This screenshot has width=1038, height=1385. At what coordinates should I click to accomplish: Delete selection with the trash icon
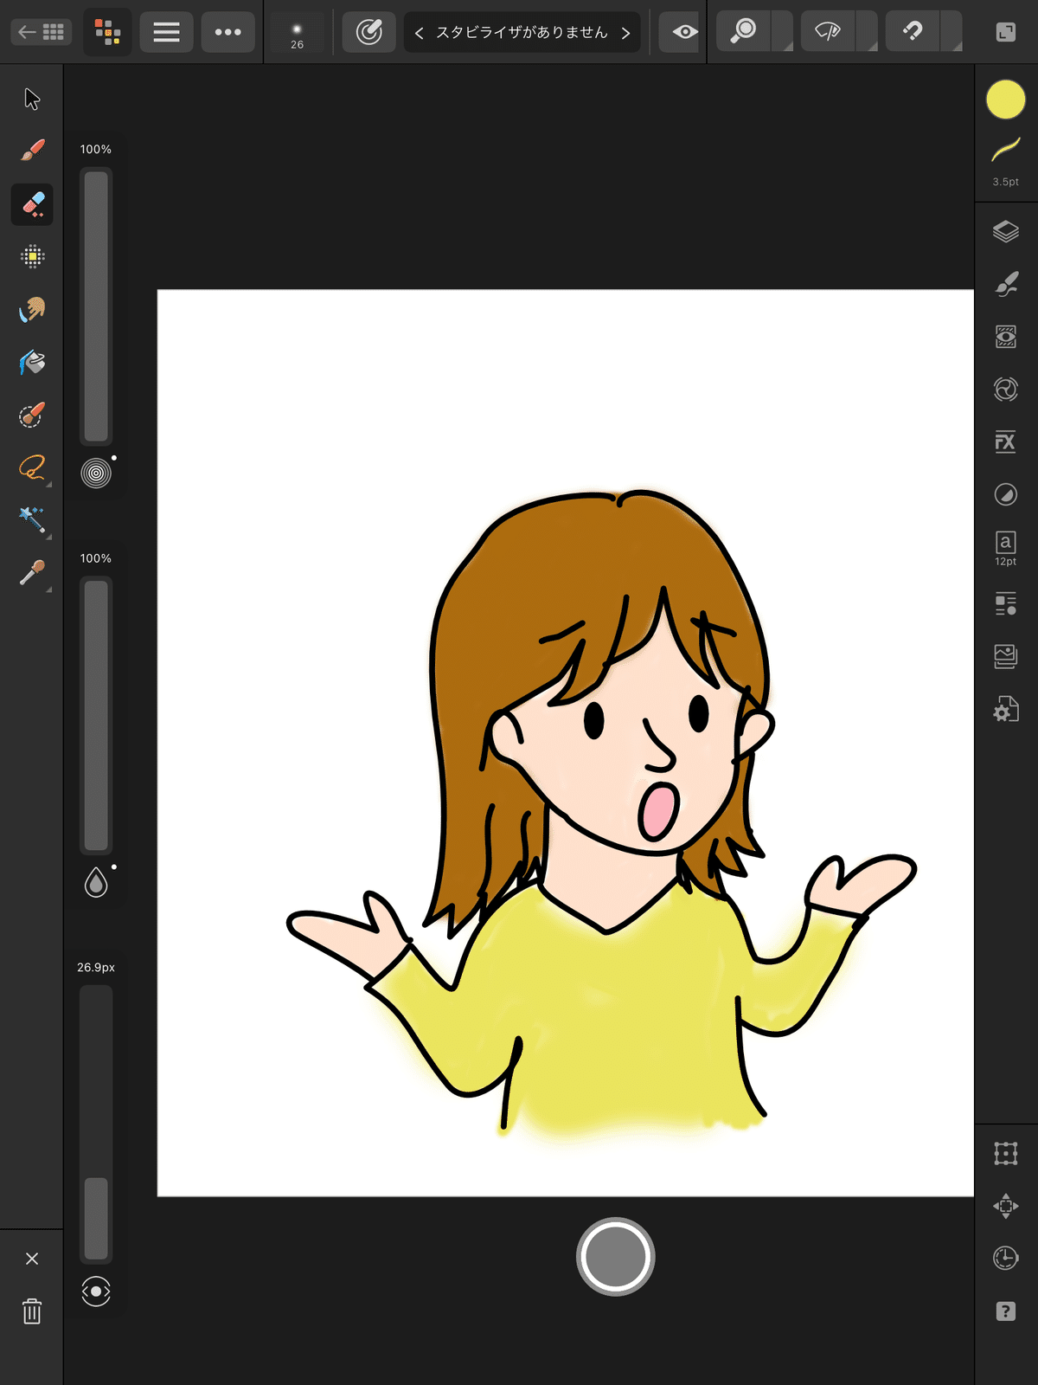[x=32, y=1311]
